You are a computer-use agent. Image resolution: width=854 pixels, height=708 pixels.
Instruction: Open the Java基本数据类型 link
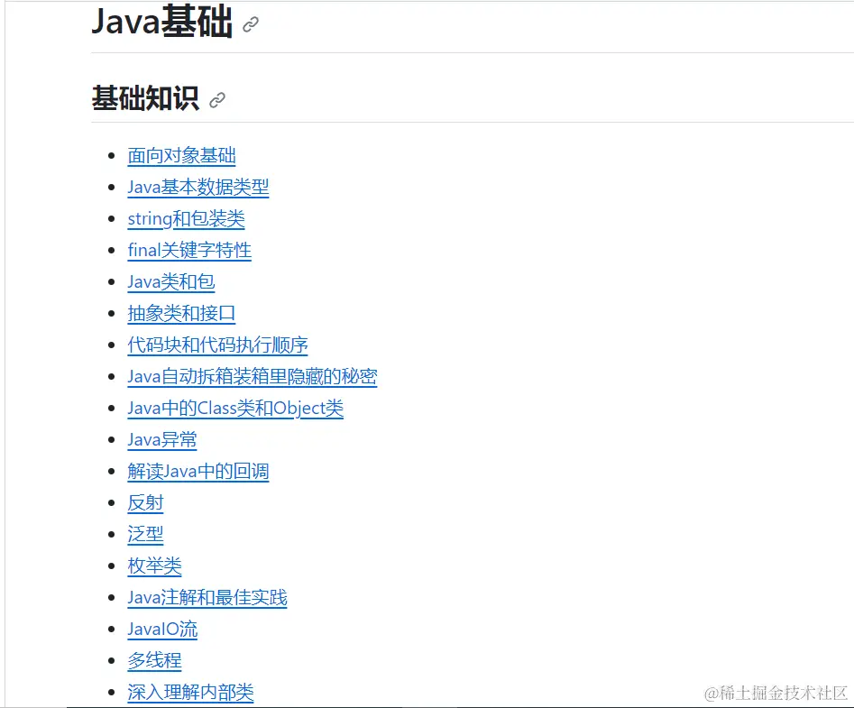198,188
